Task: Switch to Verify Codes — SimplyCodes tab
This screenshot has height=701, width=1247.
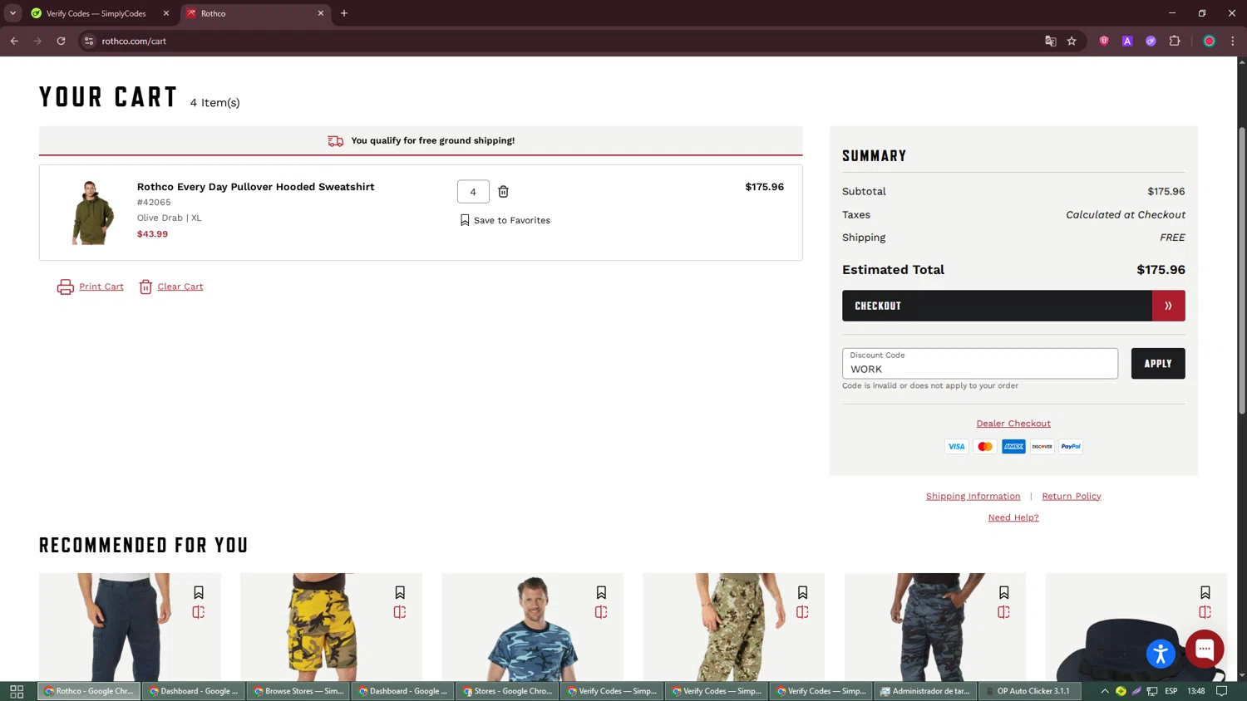Action: [96, 13]
